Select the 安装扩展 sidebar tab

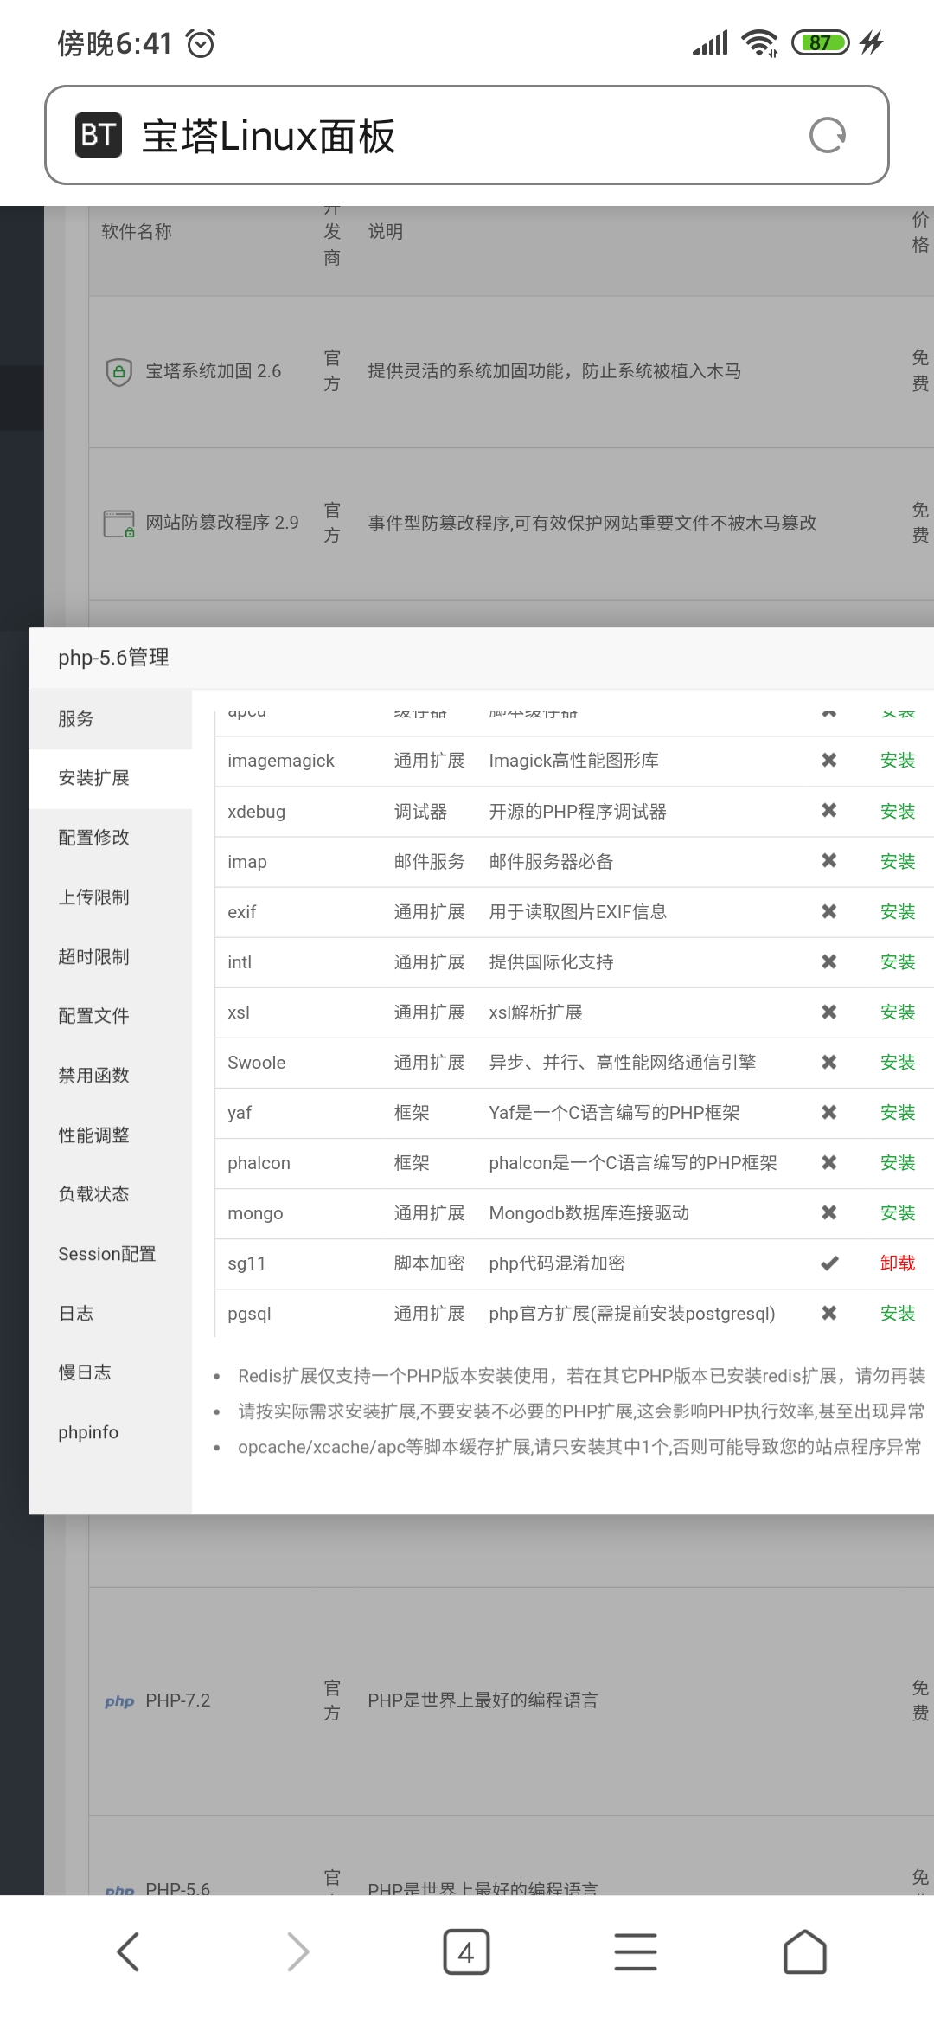[x=111, y=778]
